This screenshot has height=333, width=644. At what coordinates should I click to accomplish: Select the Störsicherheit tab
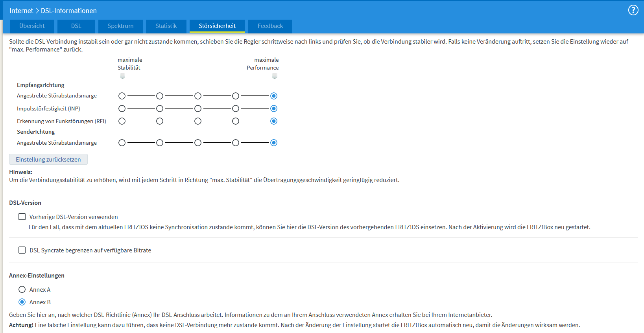(x=217, y=26)
